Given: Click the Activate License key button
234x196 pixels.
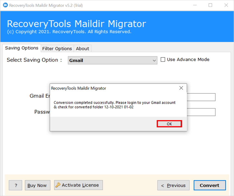Looking at the screenshot, I should pyautogui.click(x=78, y=185).
